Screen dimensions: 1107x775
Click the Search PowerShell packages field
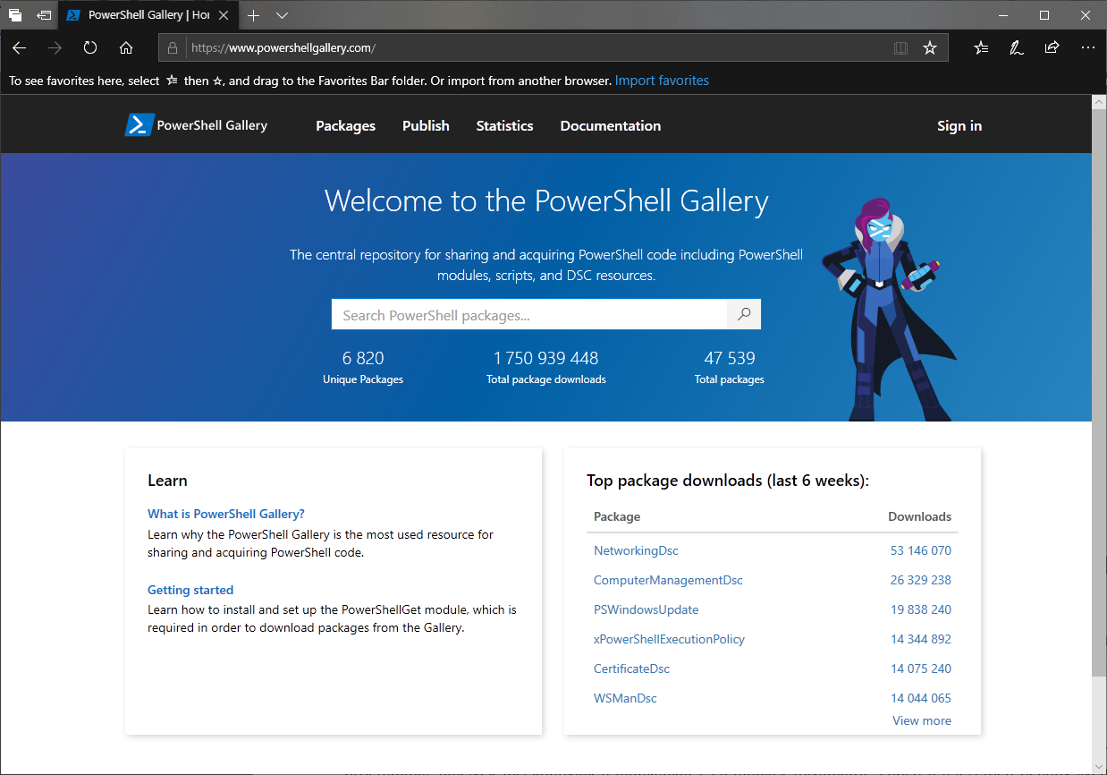click(x=528, y=315)
